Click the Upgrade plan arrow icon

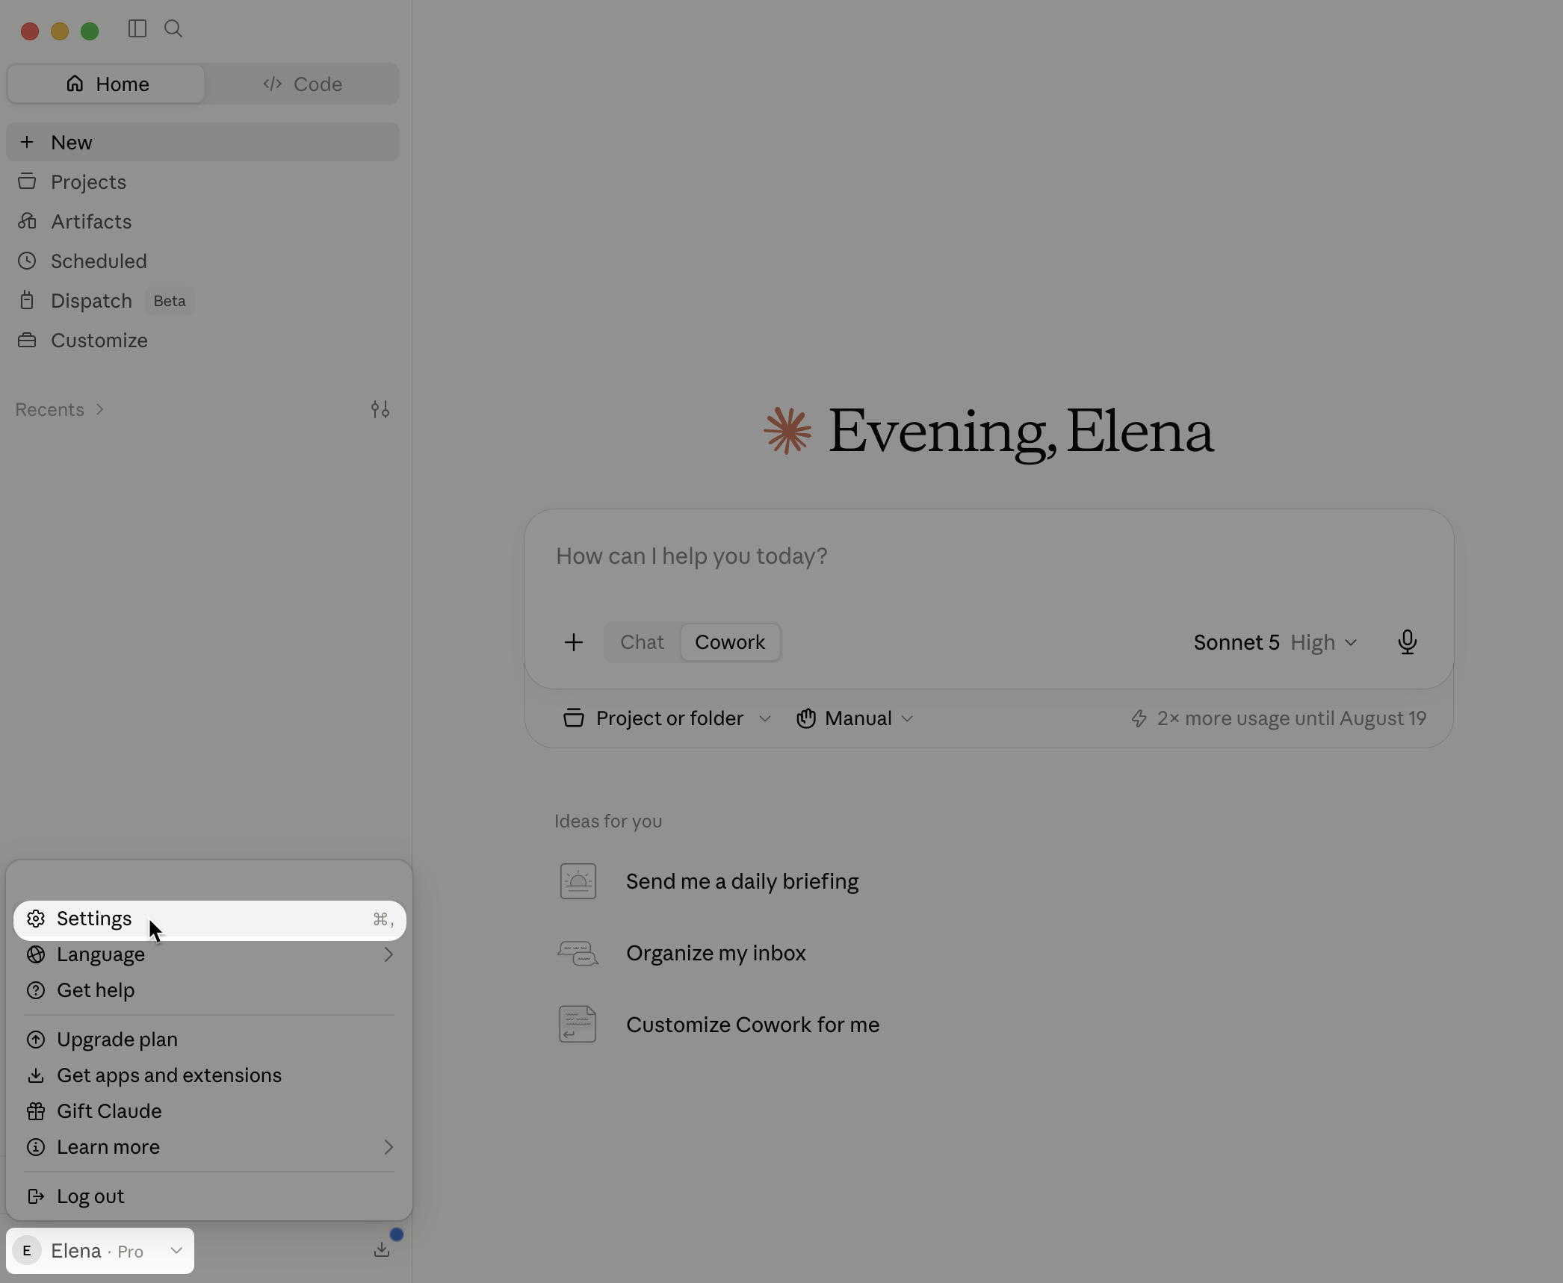pyautogui.click(x=36, y=1040)
